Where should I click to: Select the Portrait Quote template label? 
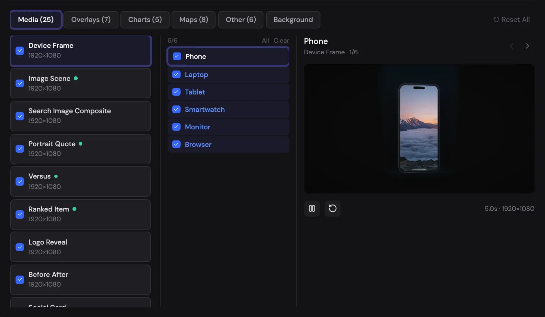[x=52, y=144]
